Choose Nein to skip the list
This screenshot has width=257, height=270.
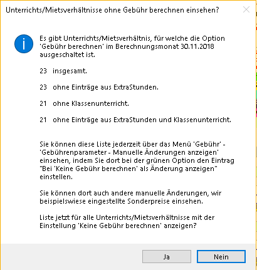[x=221, y=257]
